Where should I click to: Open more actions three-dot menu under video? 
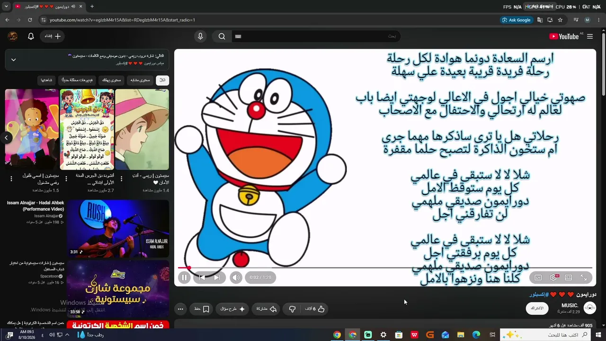tap(180, 309)
